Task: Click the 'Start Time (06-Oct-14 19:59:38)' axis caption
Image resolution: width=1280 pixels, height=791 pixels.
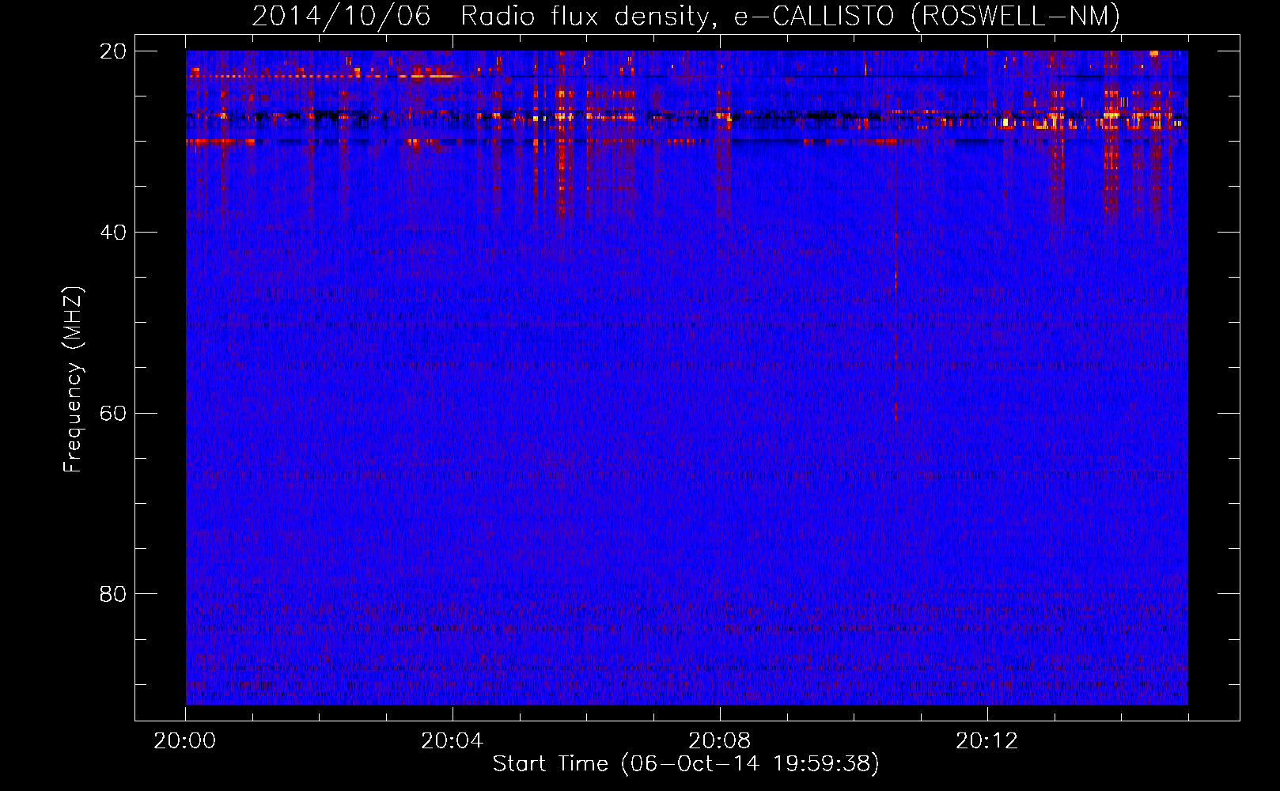Action: 686,764
